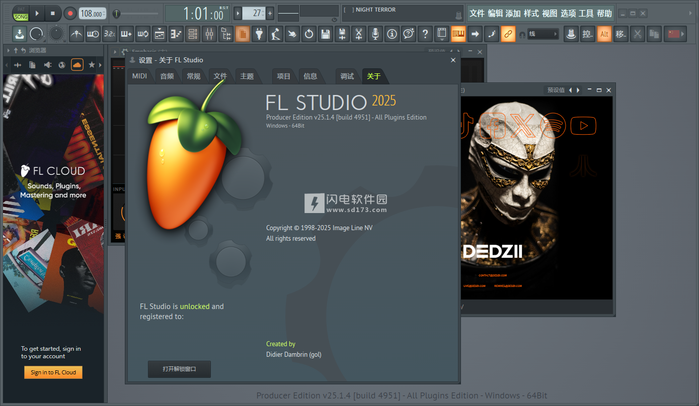Open the 文件 menu
This screenshot has width=699, height=406.
pos(477,14)
